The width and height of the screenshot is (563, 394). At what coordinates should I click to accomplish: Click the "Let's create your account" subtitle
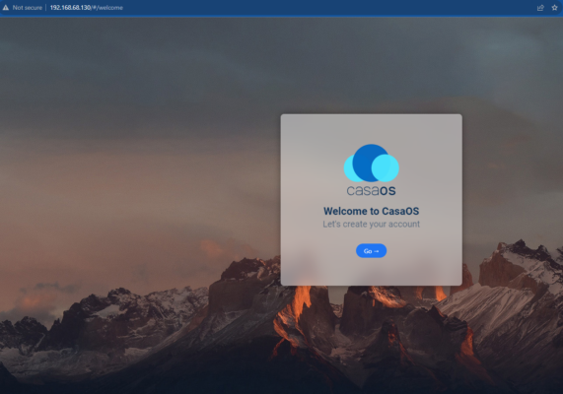coord(372,224)
